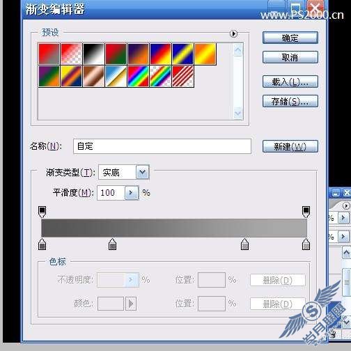The width and height of the screenshot is (351, 351).
Task: Select the copper gradient preset
Action: 93,76
